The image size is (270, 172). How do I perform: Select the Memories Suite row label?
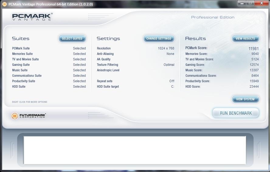pyautogui.click(x=22, y=54)
